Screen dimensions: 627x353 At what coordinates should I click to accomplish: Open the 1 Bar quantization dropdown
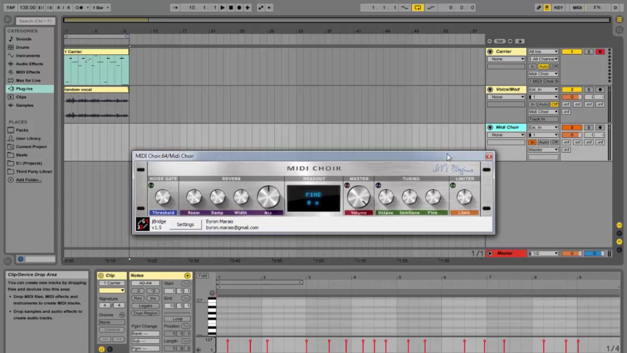(100, 7)
